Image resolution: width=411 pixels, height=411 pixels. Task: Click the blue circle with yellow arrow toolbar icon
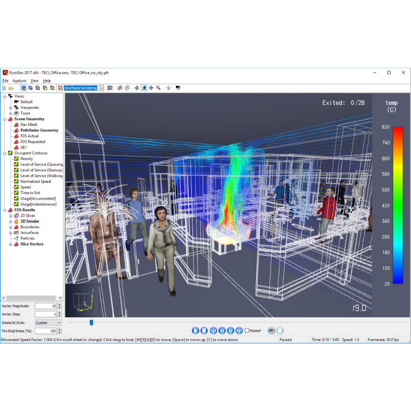tap(24, 88)
